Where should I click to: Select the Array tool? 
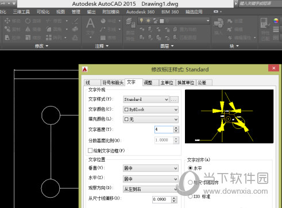click(54, 38)
